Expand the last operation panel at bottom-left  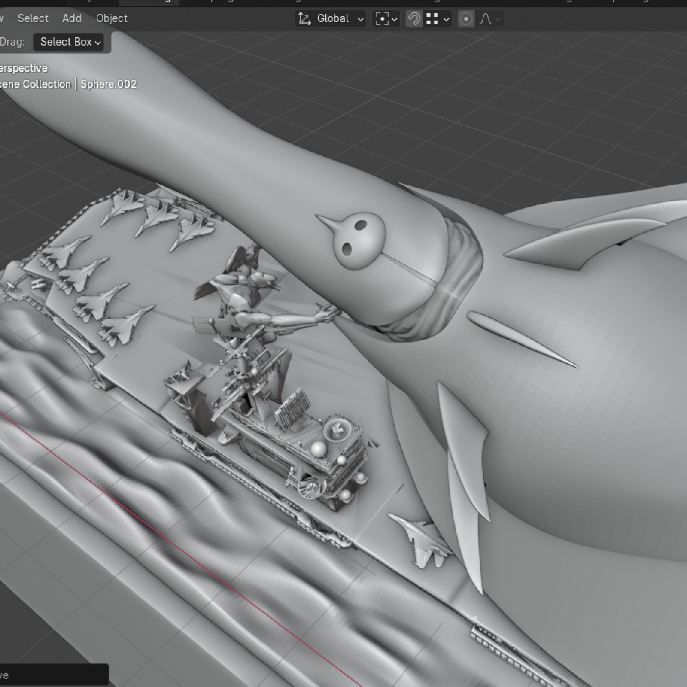pos(52,675)
